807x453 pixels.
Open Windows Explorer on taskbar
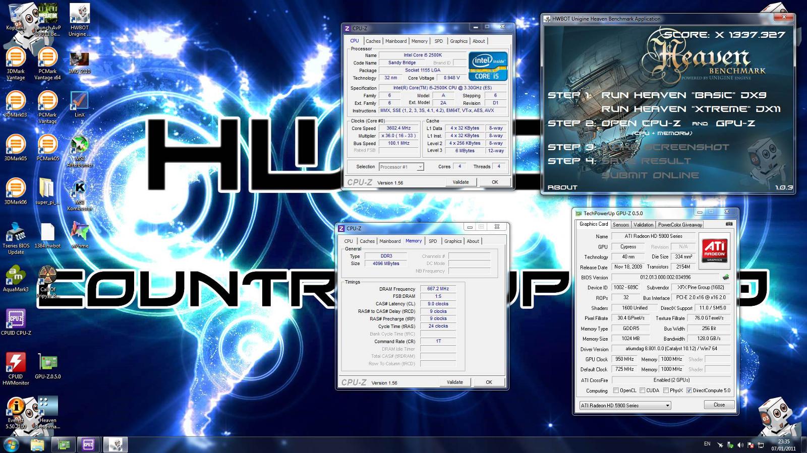coord(37,444)
